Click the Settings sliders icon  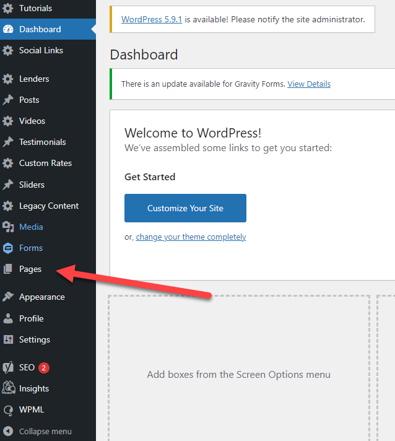[x=8, y=339]
